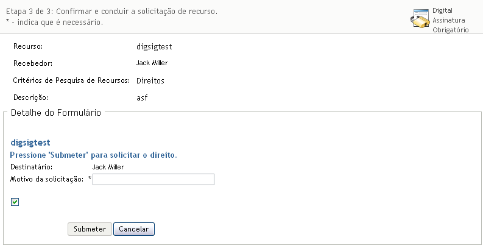
Task: Click the 'Pressione Submeter' instruction text
Action: point(94,155)
